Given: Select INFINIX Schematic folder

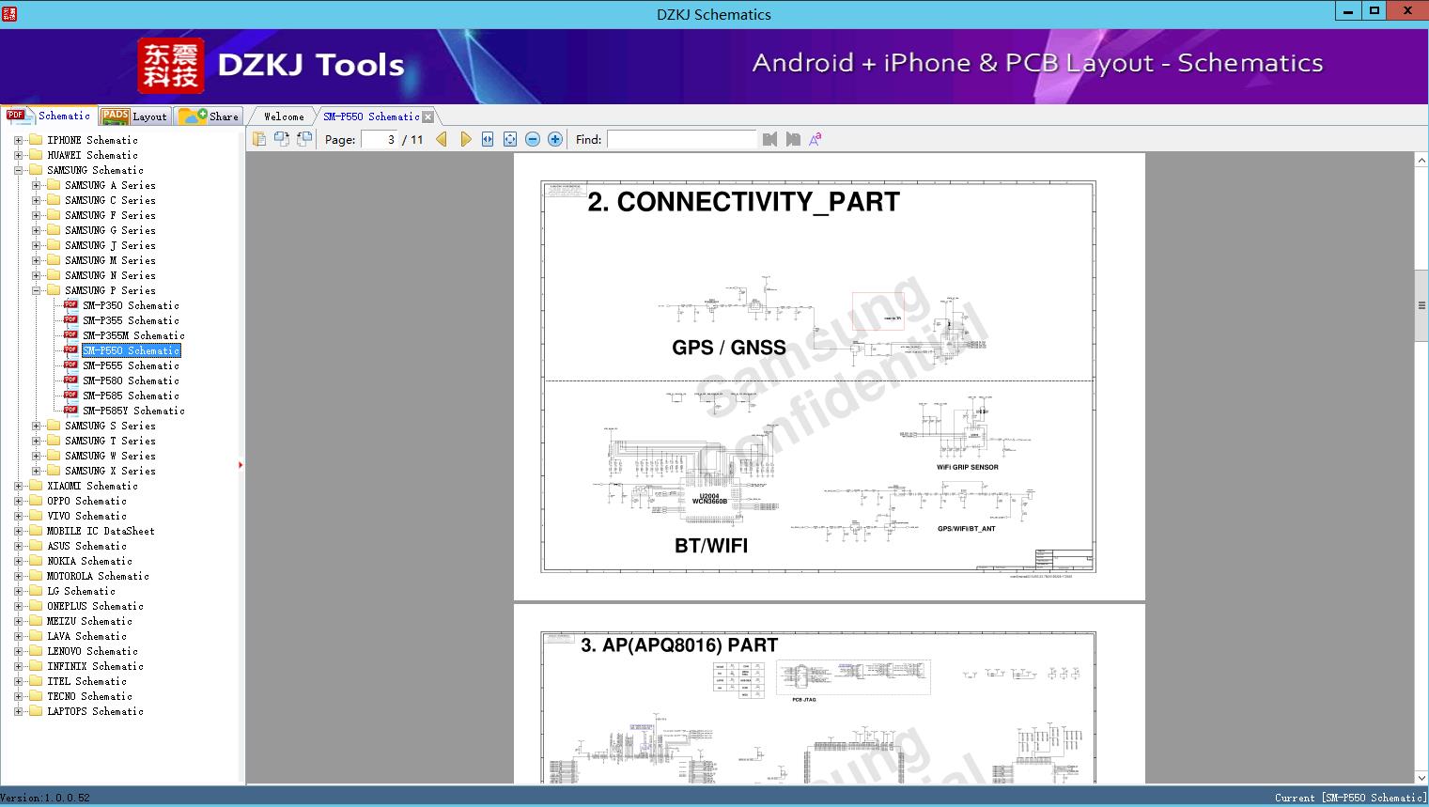Looking at the screenshot, I should click(x=95, y=666).
